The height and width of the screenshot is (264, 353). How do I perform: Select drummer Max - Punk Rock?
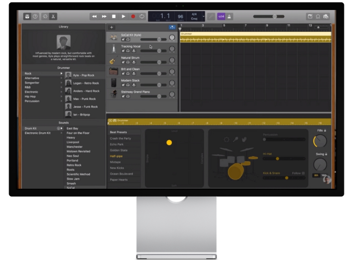coord(85,99)
